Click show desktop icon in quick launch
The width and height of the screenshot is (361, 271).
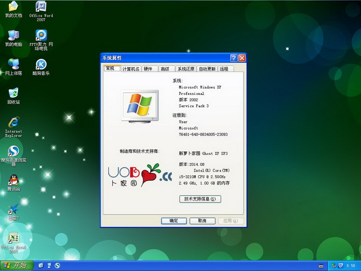(x=49, y=266)
